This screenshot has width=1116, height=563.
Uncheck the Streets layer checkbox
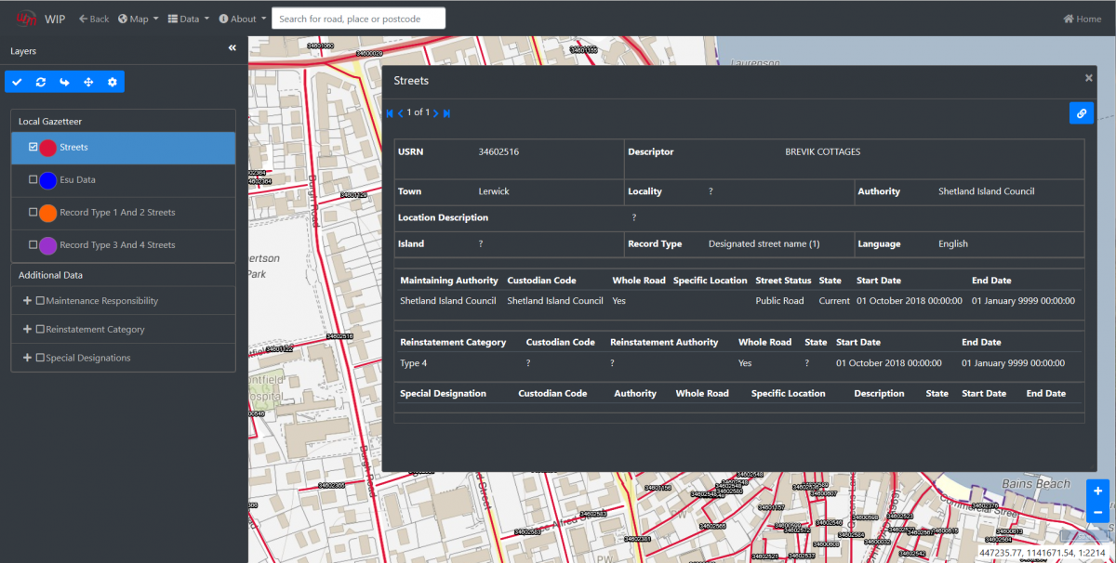pyautogui.click(x=33, y=147)
